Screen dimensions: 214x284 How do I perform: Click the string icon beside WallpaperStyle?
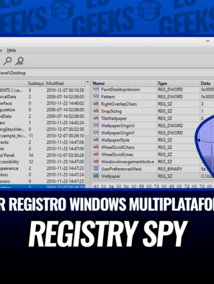[96, 140]
